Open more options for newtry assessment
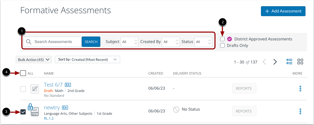This screenshot has width=314, height=125. pos(300,111)
